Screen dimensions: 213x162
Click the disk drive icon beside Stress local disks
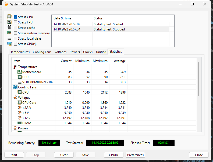[x=9, y=39]
